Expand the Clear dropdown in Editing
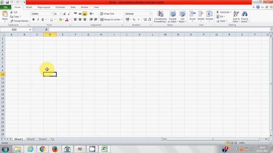Image resolution: width=273 pixels, height=153 pixels. (x=227, y=21)
